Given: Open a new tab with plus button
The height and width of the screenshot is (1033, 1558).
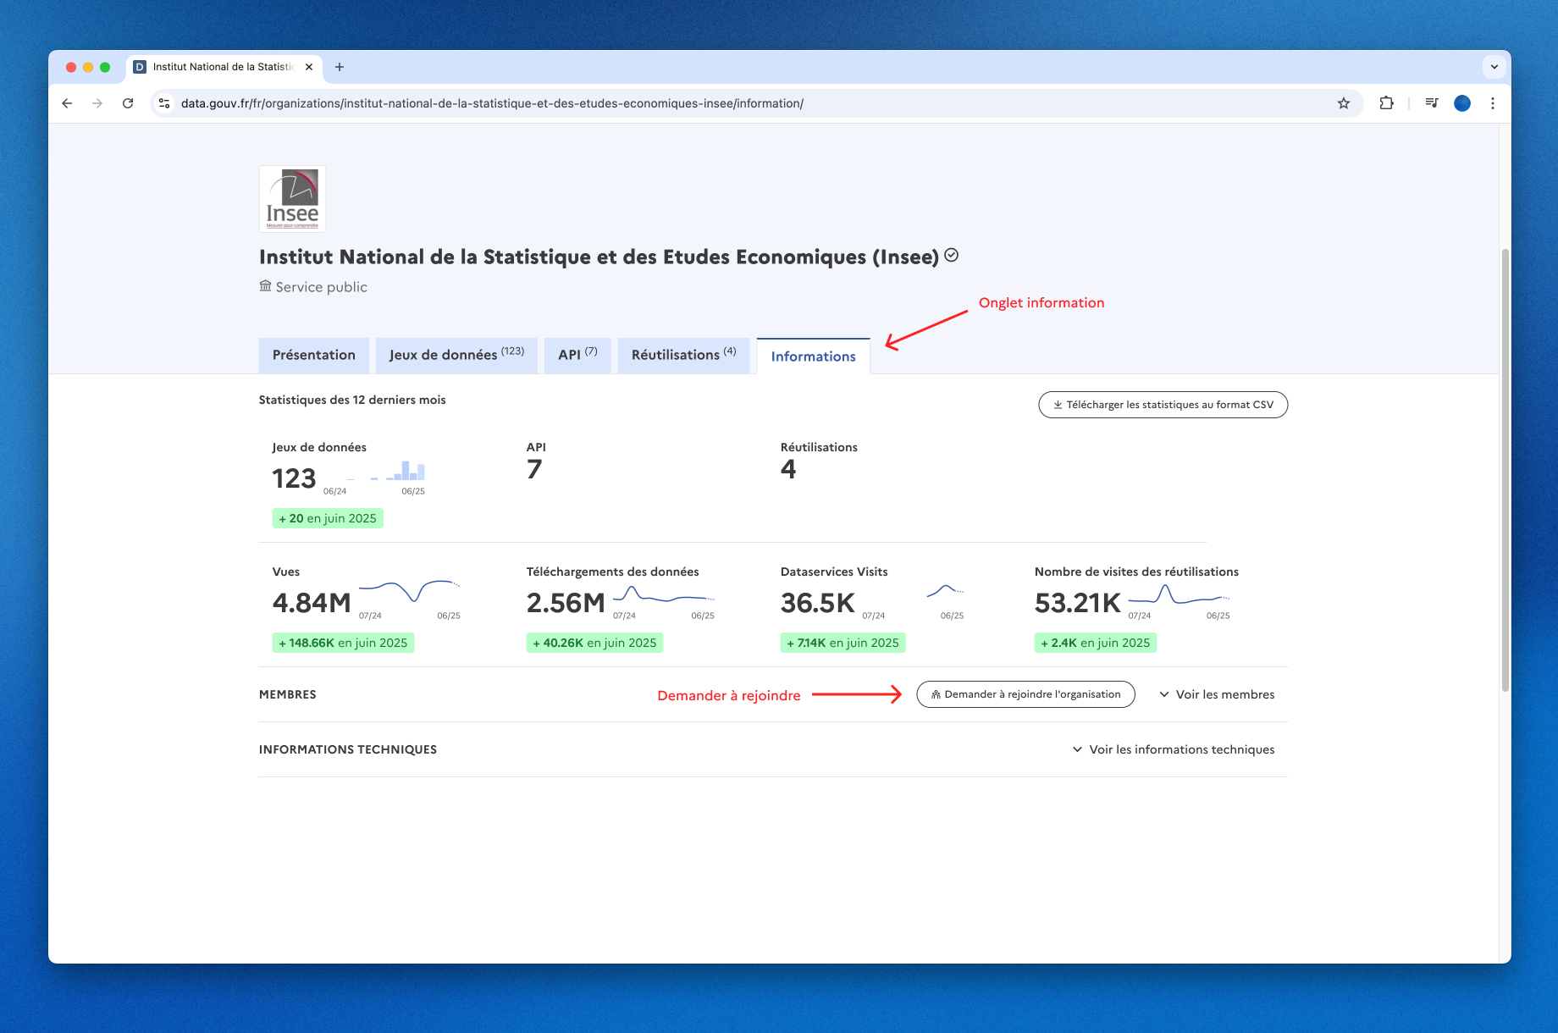Looking at the screenshot, I should point(340,67).
